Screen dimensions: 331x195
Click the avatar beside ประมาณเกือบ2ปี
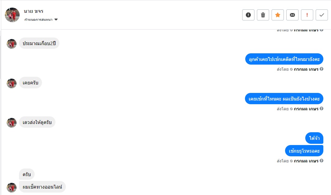(x=12, y=44)
